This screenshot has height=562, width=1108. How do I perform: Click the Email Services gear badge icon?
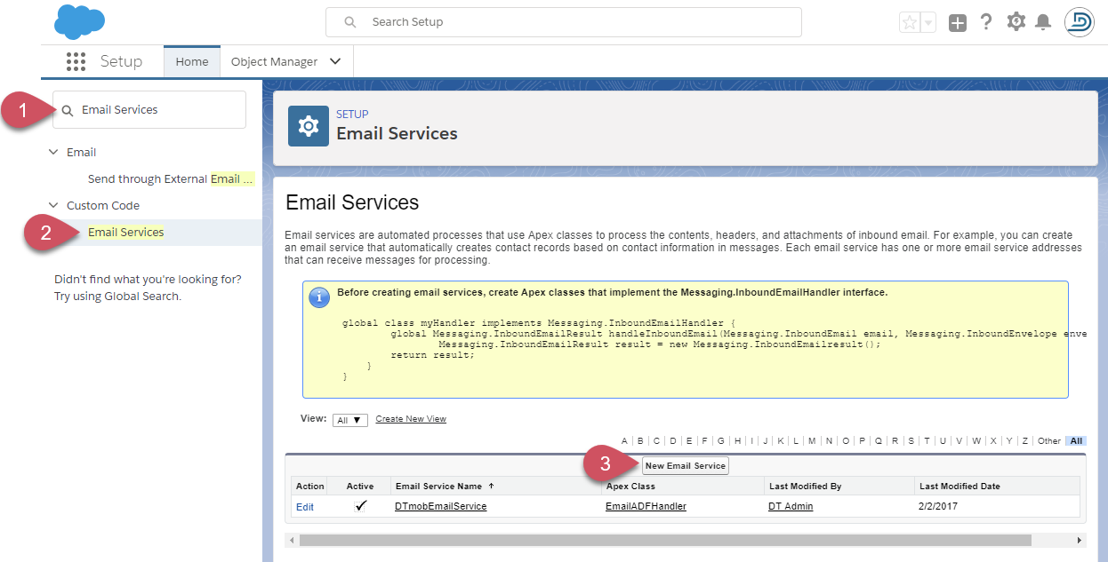point(308,126)
